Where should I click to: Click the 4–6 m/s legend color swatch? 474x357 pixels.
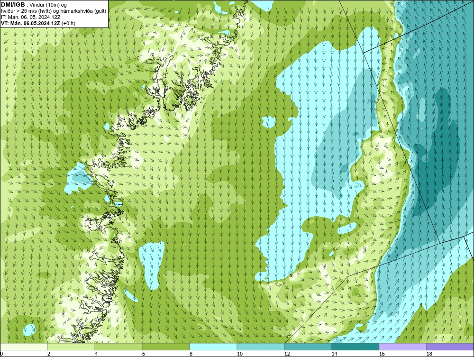tap(118, 347)
